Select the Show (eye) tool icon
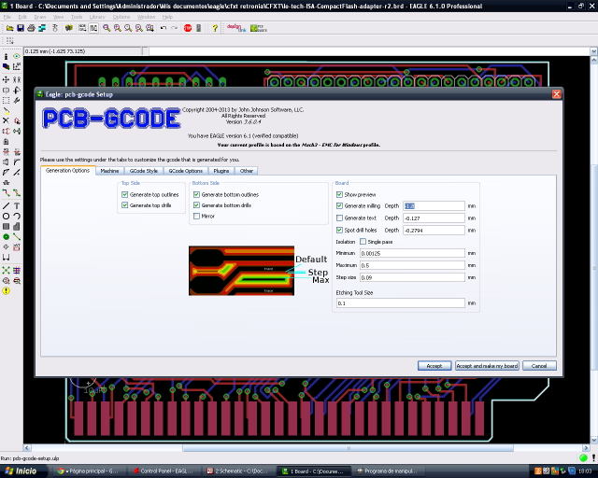The image size is (598, 478). click(x=17, y=56)
